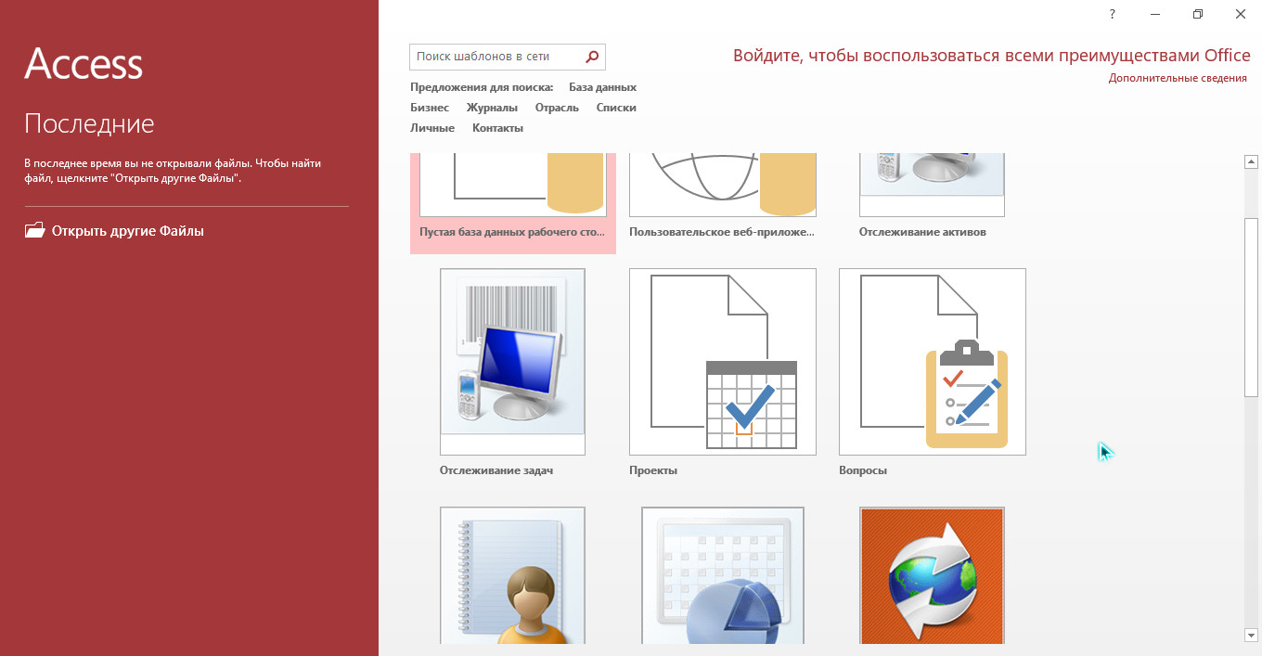This screenshot has height=656, width=1262.
Task: Open the Отслеживание активов template thumbnail
Action: click(x=932, y=185)
